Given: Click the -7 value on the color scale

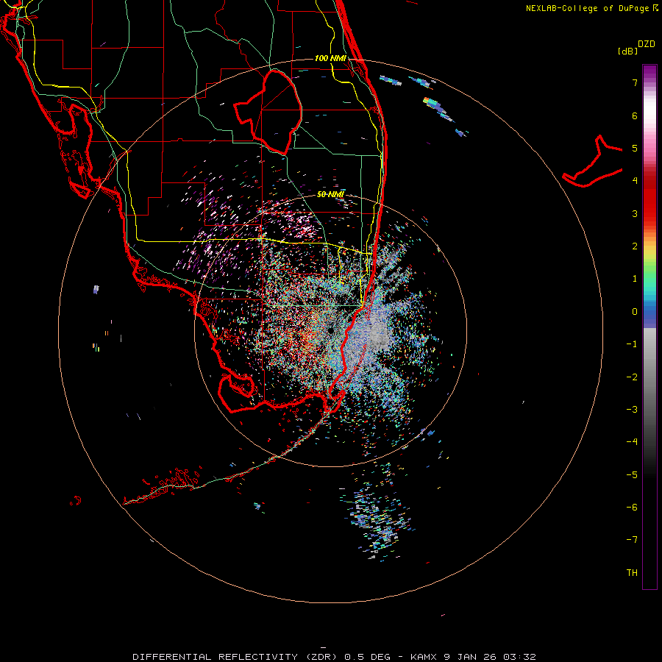Looking at the screenshot, I should click(x=632, y=540).
